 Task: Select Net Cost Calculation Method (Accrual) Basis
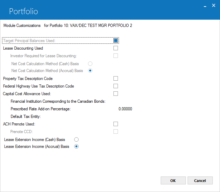90,71
